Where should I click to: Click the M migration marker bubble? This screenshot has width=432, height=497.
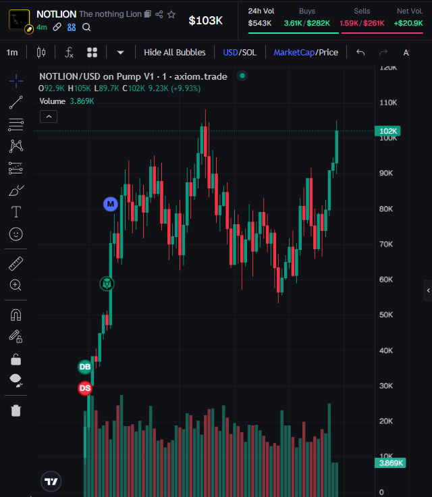[111, 204]
